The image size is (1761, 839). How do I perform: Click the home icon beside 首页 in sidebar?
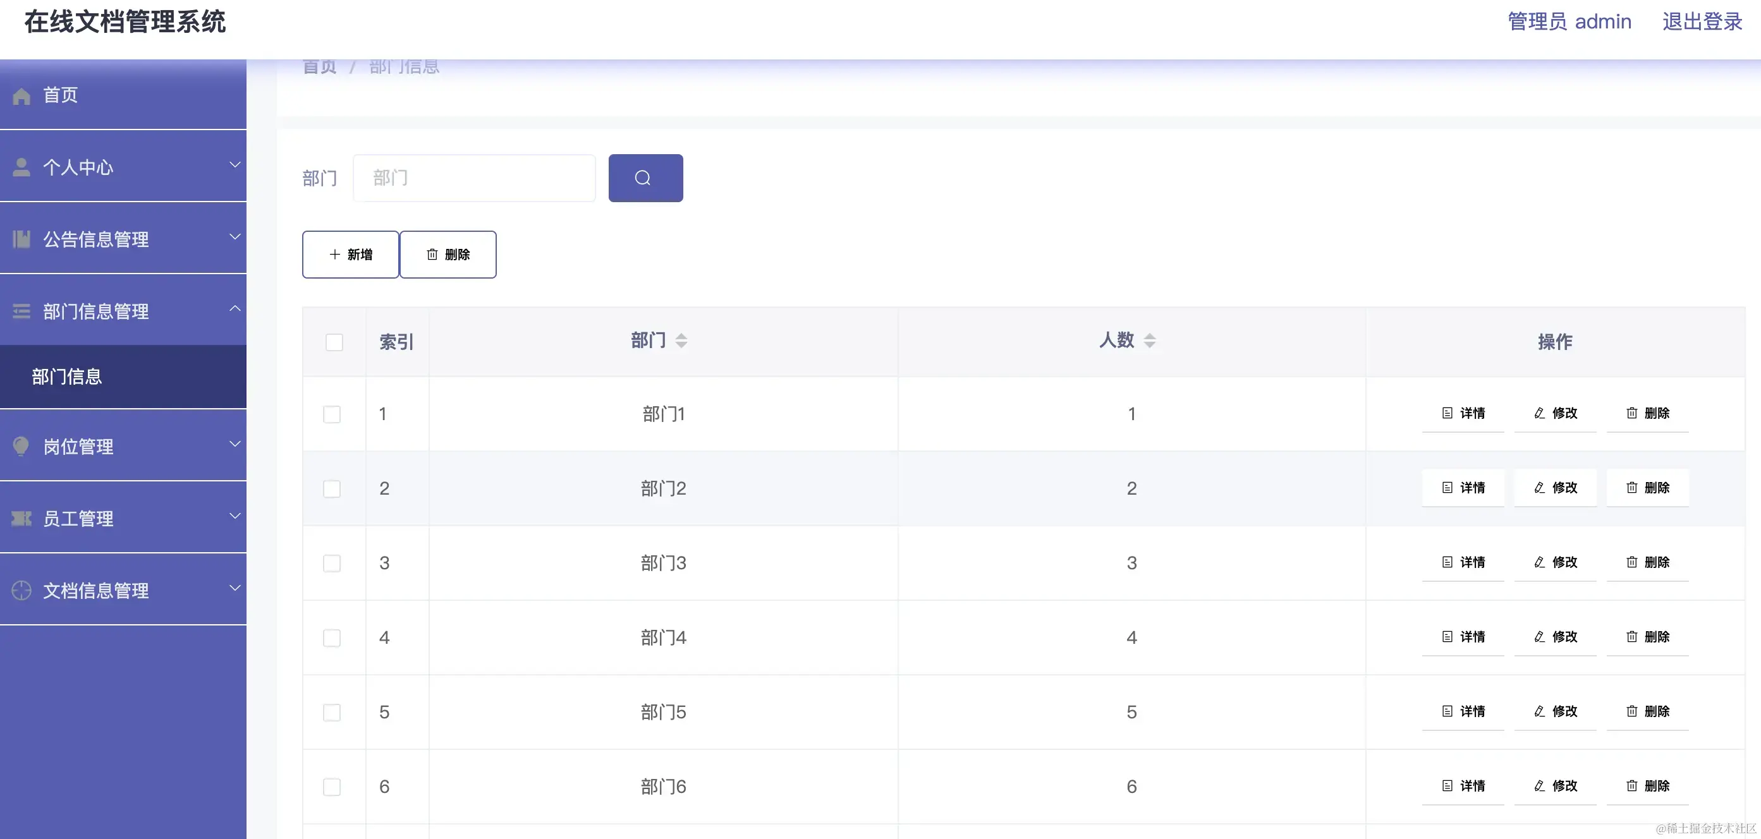(21, 95)
